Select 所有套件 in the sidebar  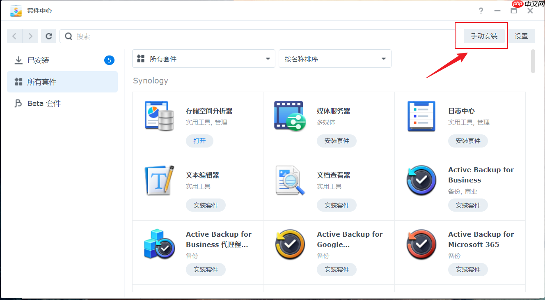click(62, 82)
